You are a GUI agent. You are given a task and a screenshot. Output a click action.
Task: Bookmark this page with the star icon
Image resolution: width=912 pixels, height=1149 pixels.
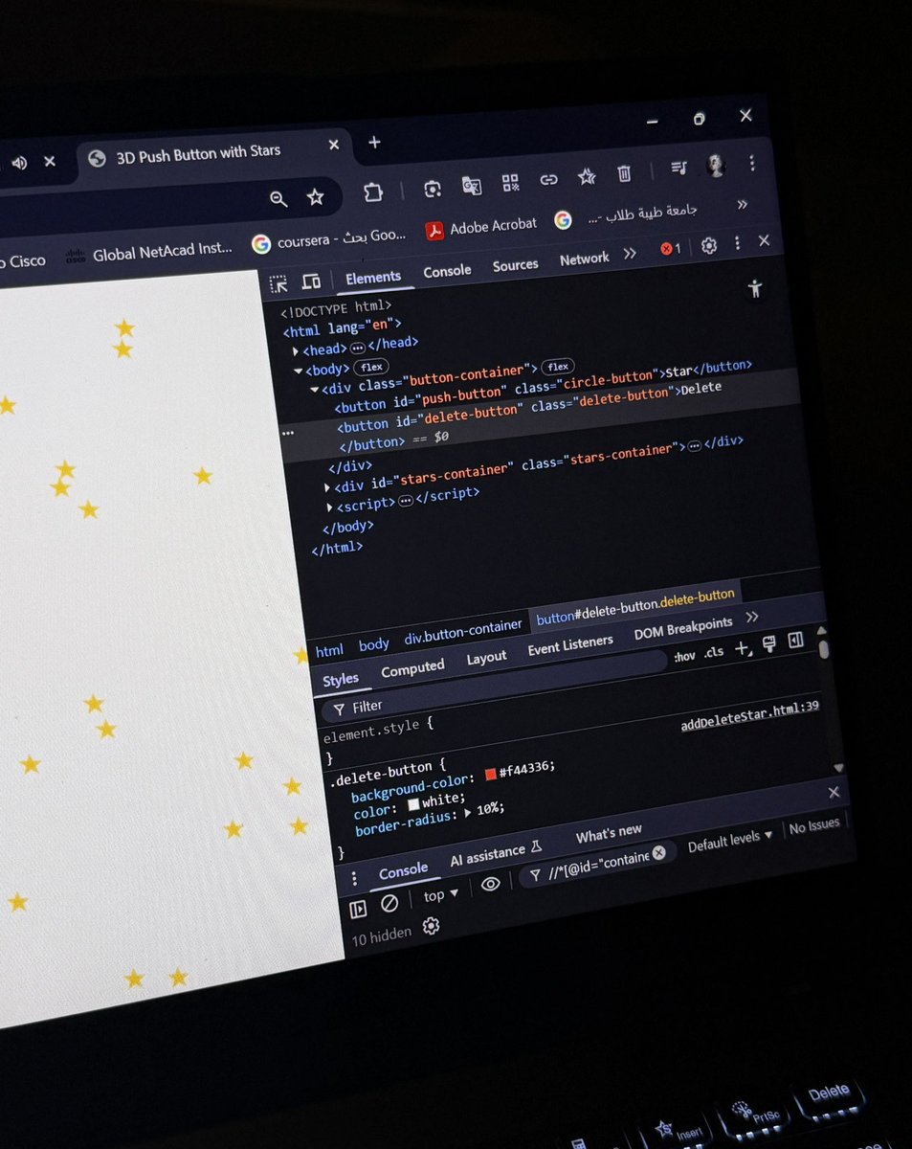[315, 197]
